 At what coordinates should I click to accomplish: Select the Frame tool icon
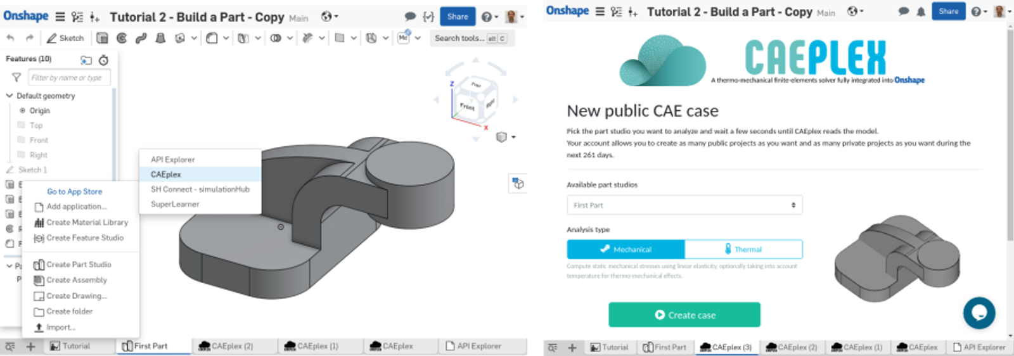[x=371, y=38]
